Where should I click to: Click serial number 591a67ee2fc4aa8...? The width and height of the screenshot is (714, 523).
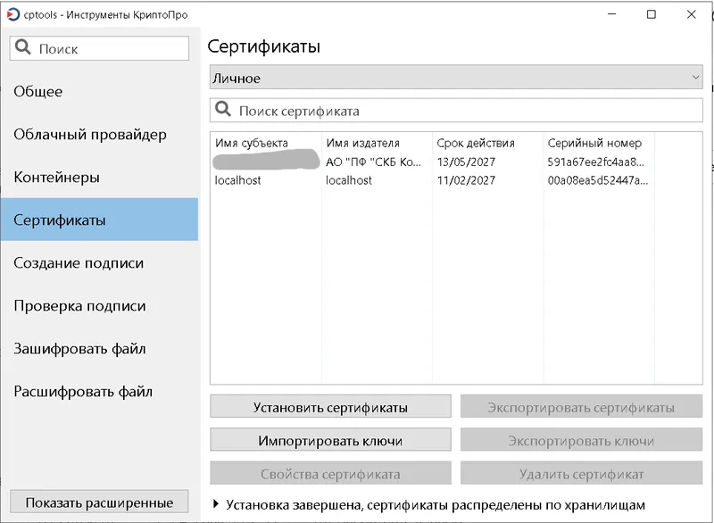pyautogui.click(x=595, y=162)
